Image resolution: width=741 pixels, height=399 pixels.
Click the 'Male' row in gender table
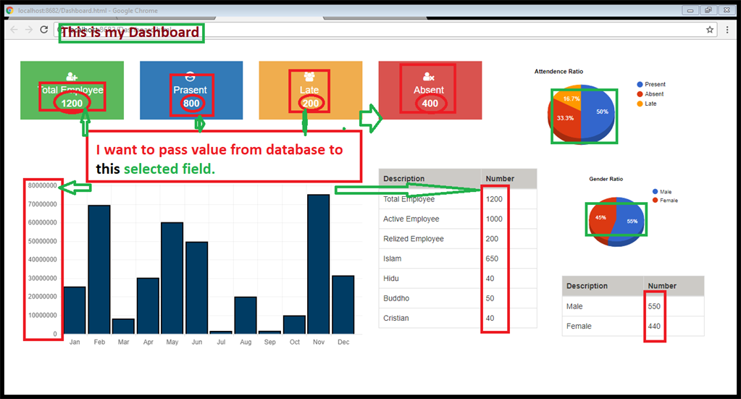coord(633,306)
